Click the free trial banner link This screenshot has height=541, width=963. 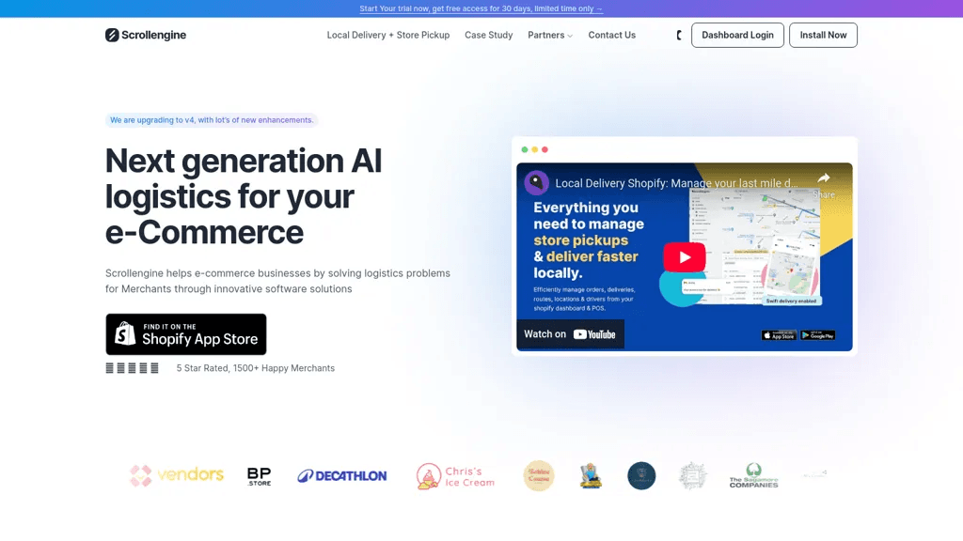click(x=481, y=8)
